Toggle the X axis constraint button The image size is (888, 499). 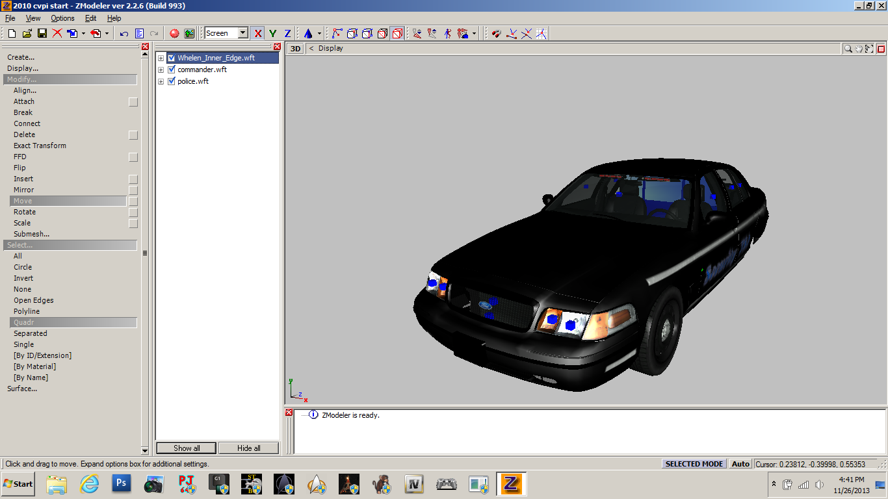258,33
